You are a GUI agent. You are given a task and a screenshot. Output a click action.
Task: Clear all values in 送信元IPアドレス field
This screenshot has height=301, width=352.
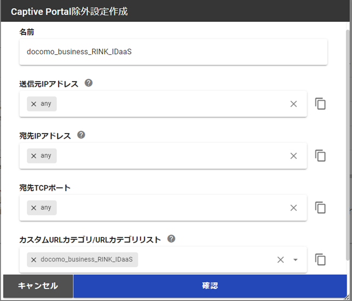tap(293, 104)
